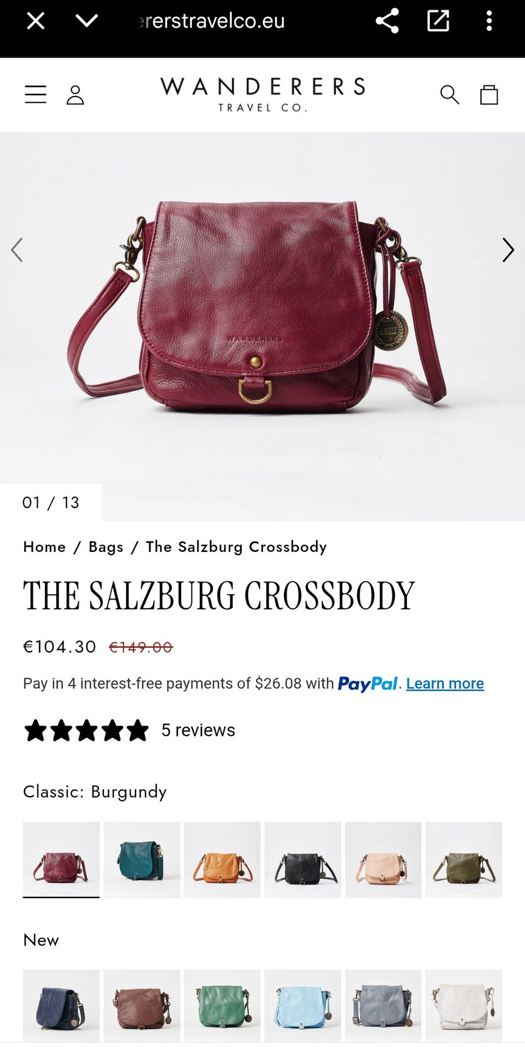This screenshot has width=525, height=1047.
Task: Open the hamburger navigation menu
Action: pos(36,95)
